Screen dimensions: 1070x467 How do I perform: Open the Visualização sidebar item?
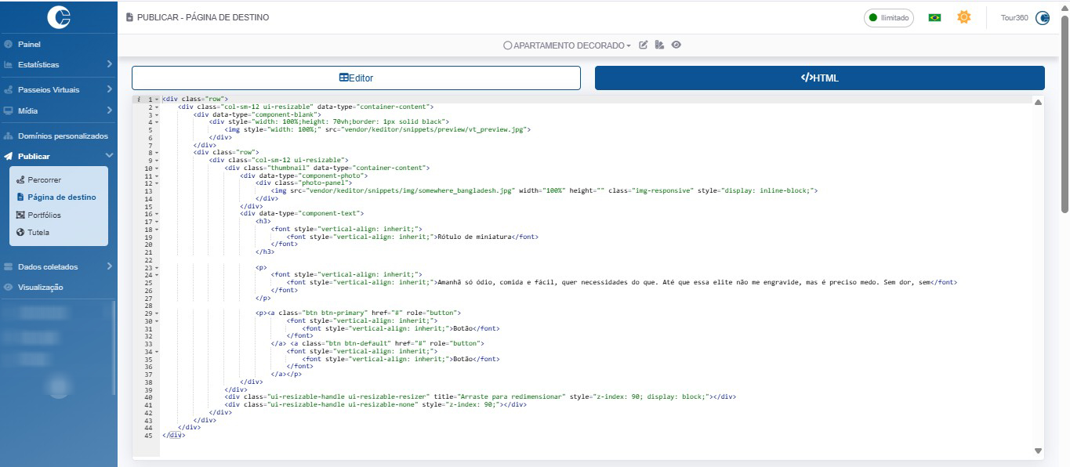41,287
